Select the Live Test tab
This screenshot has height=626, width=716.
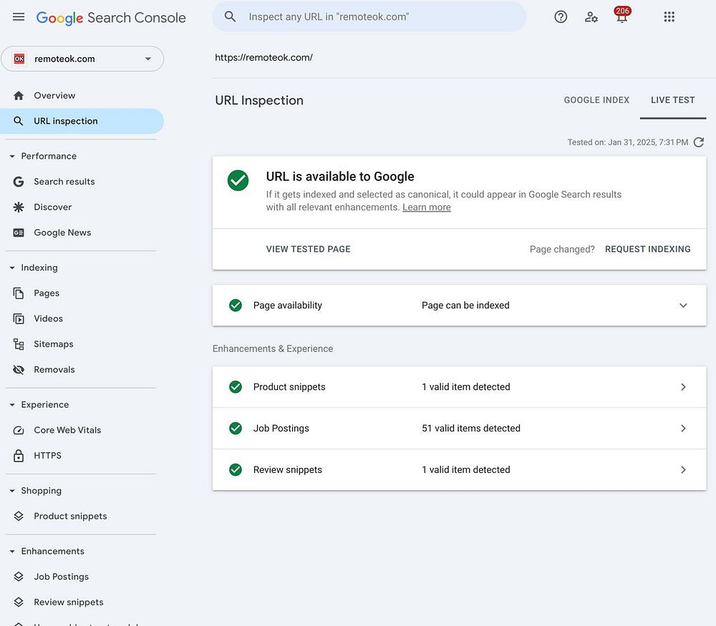coord(672,100)
